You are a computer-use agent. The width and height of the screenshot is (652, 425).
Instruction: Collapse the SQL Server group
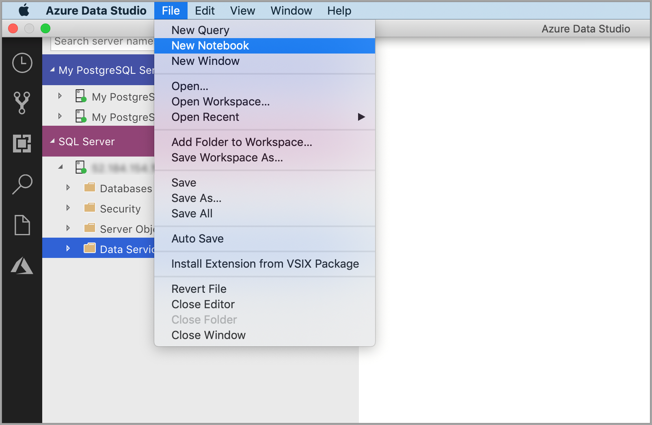pos(52,141)
